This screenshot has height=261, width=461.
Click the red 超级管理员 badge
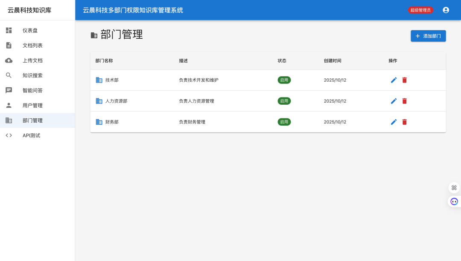tap(420, 10)
